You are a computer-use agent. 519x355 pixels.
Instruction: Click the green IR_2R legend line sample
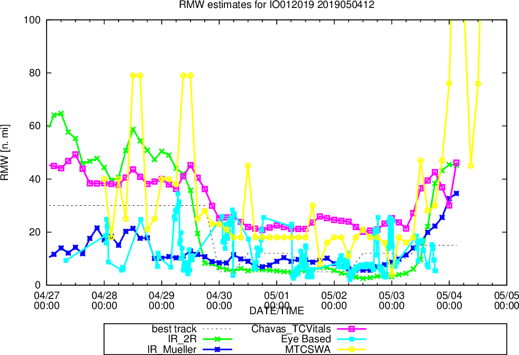tap(217, 339)
